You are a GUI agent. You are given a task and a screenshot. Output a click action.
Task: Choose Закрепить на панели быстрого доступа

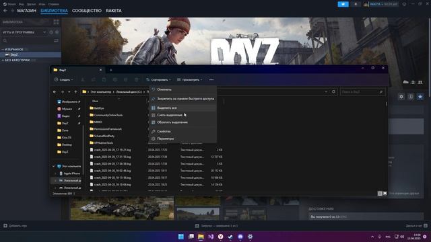click(183, 99)
